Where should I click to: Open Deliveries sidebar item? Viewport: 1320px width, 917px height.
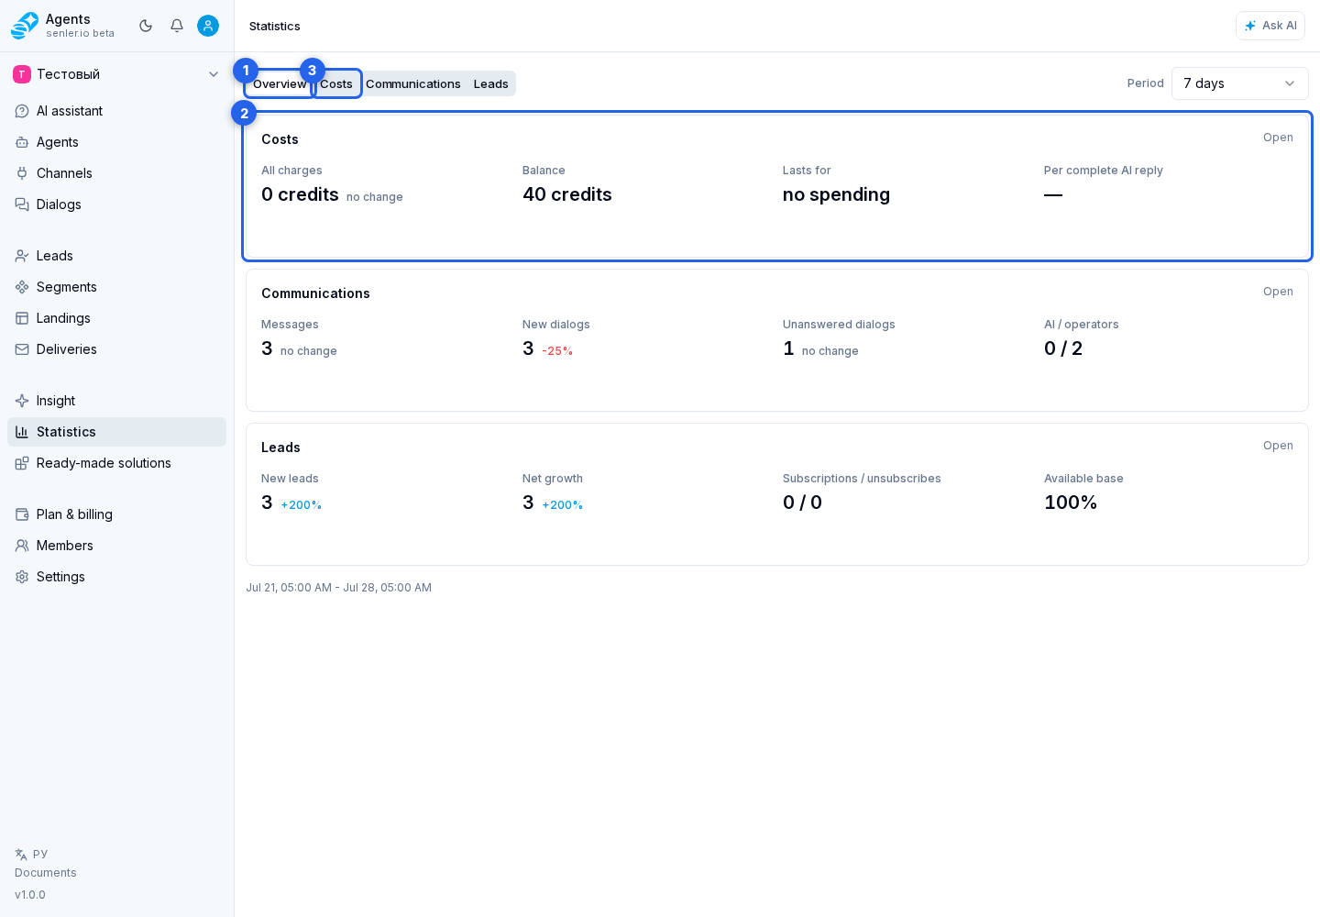(x=116, y=349)
